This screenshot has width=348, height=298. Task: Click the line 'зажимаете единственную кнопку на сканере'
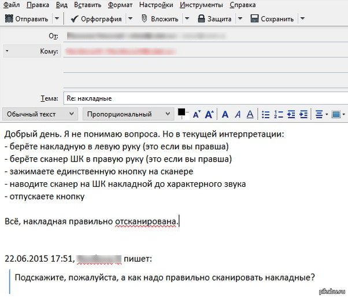tap(99, 172)
